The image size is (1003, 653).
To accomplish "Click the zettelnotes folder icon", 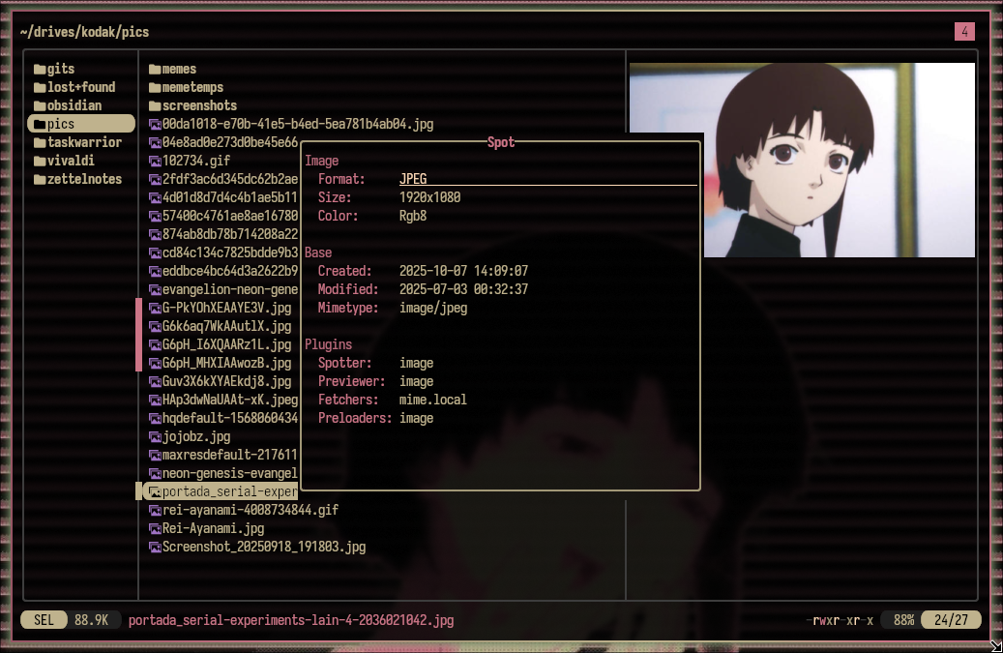I will click(x=40, y=180).
